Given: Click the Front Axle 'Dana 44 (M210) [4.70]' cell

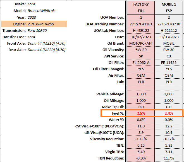Looking at the screenshot, I should click(x=46, y=43).
